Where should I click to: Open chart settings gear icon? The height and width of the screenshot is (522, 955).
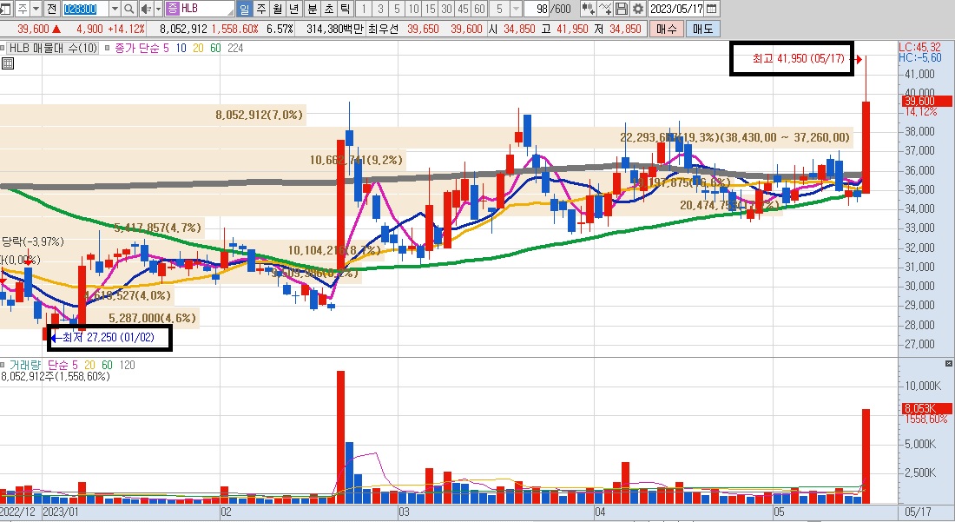pos(638,9)
